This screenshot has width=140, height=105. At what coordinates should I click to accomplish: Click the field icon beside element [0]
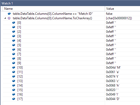(14, 23)
